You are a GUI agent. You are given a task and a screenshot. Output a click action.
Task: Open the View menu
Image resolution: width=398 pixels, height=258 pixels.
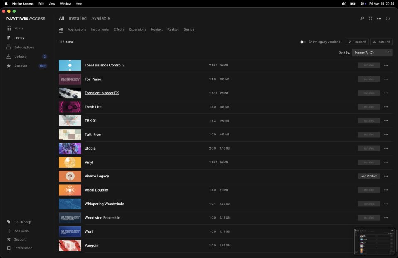click(x=51, y=4)
